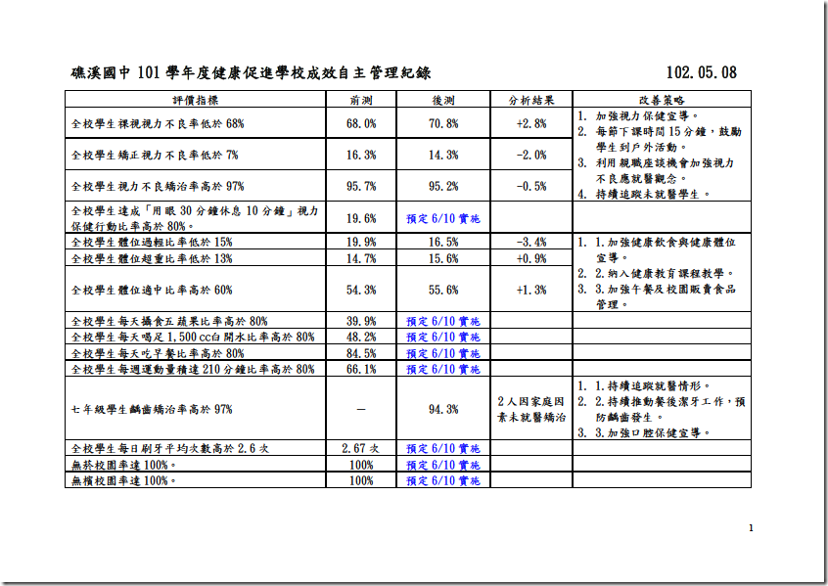The height and width of the screenshot is (586, 828).
Task: Click the pre-test value 19.6%
Action: tap(361, 218)
